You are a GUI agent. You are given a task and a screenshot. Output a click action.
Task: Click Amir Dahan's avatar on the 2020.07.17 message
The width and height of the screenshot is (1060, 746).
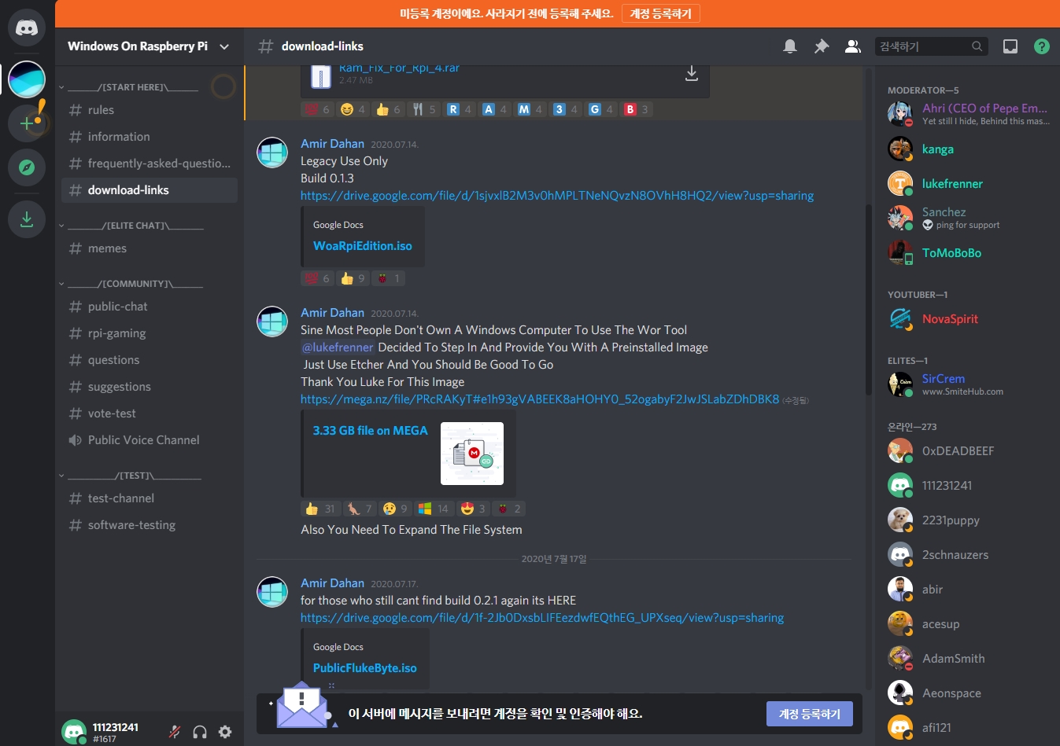(272, 592)
